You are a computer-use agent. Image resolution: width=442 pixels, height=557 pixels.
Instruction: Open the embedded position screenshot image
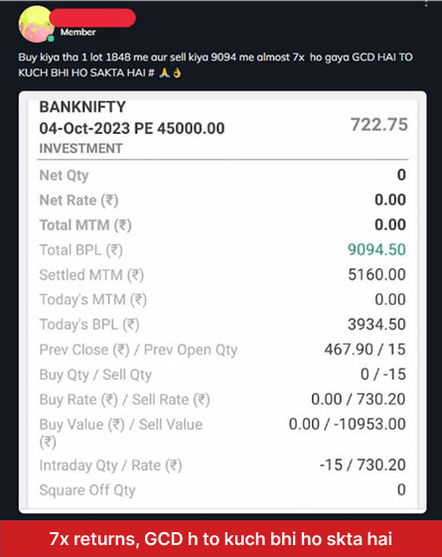click(222, 302)
